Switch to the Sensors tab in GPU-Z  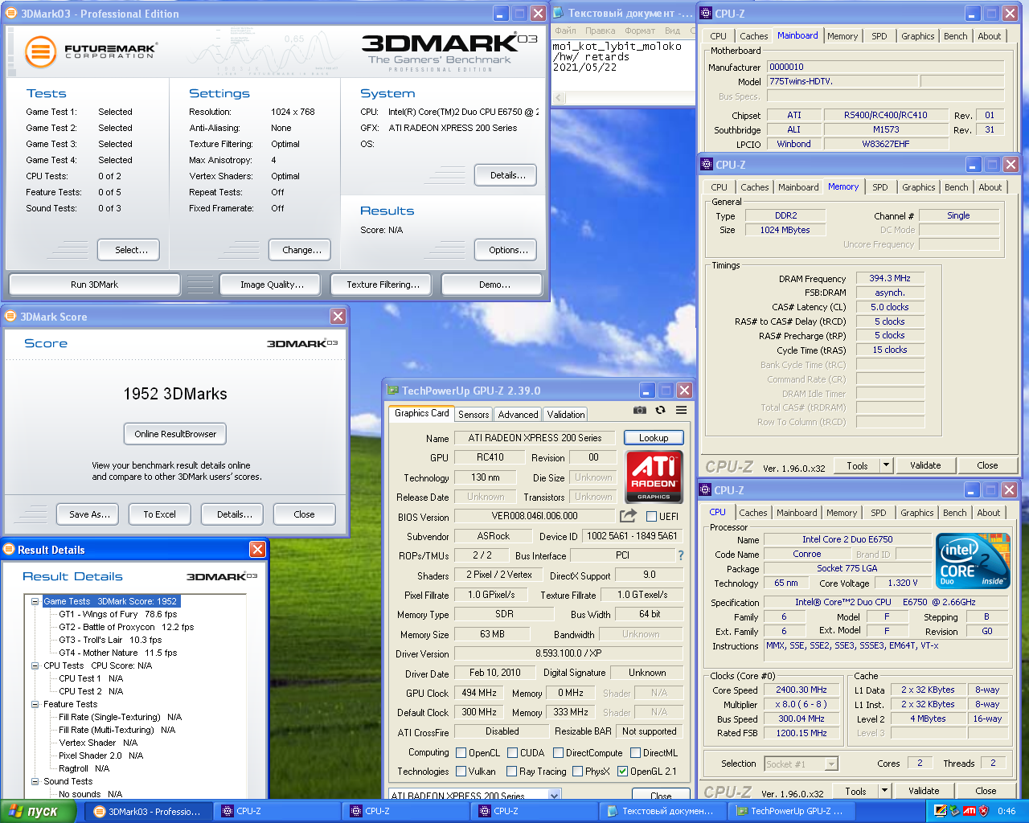click(x=474, y=415)
